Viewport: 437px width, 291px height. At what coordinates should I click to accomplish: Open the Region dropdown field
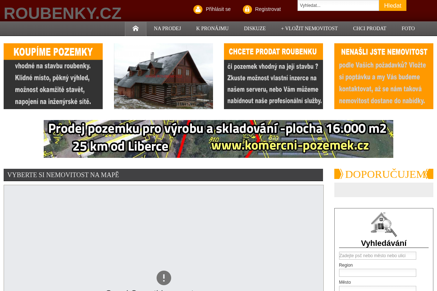click(x=377, y=273)
